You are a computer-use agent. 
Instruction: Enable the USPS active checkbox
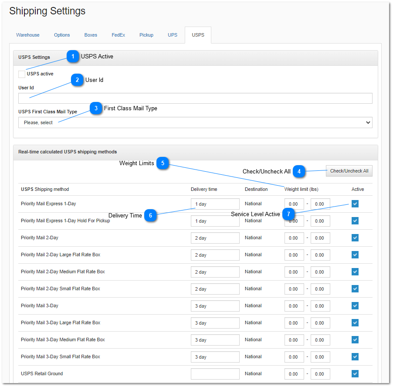pos(22,74)
